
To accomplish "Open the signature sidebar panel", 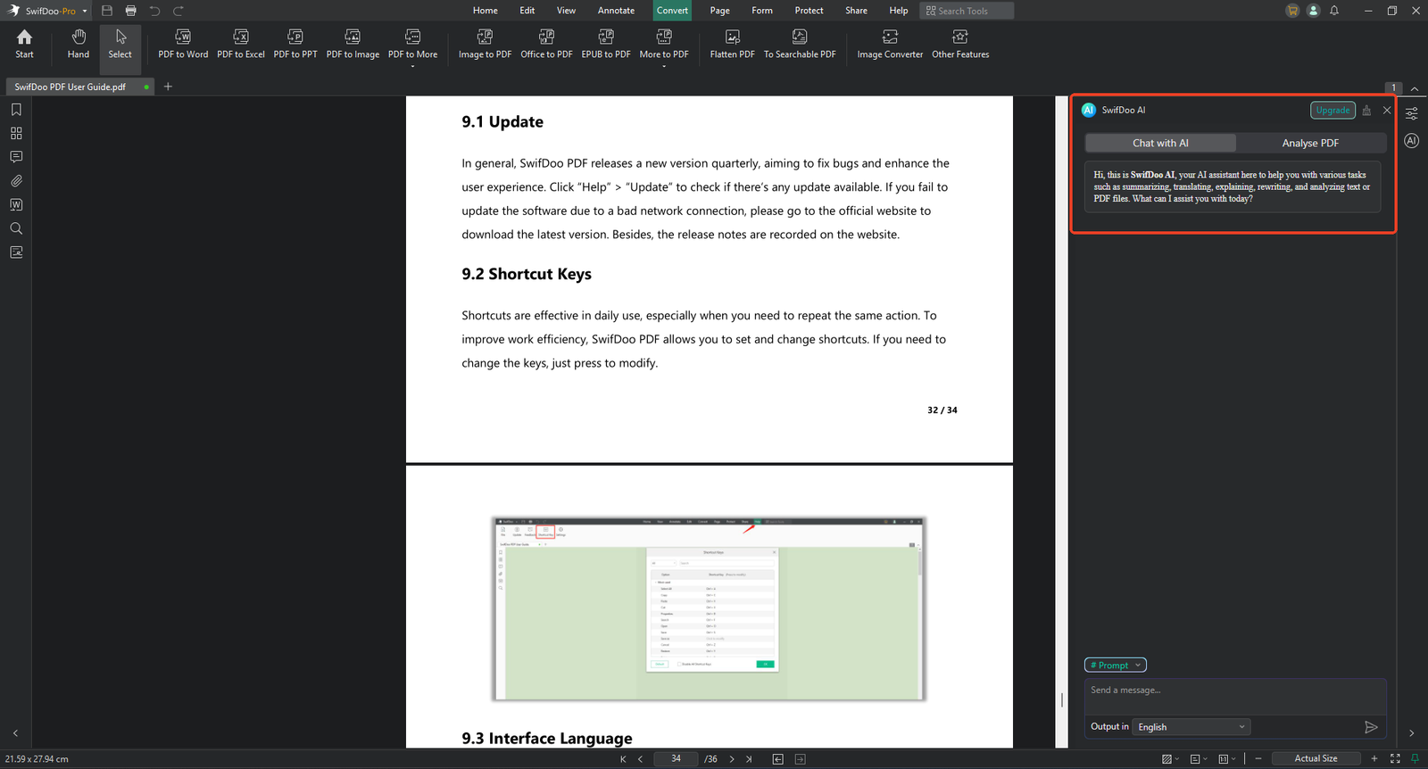I will pos(16,252).
